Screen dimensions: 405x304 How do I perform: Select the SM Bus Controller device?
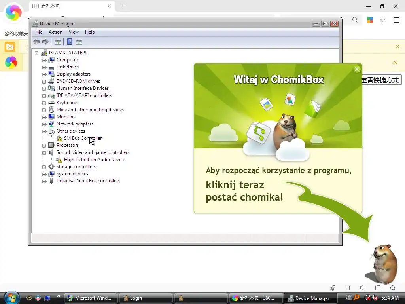[83, 138]
